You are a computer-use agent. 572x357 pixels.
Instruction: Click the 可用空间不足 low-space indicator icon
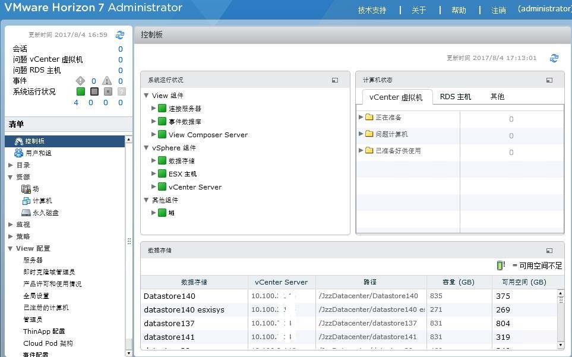[x=500, y=265]
